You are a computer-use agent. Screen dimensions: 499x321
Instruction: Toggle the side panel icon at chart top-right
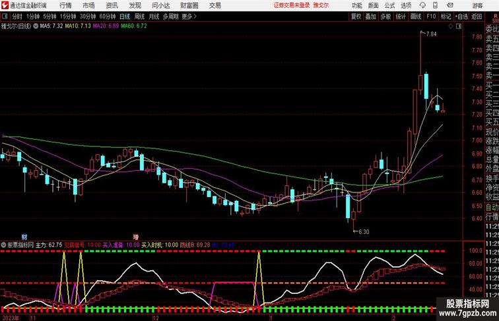click(x=459, y=26)
